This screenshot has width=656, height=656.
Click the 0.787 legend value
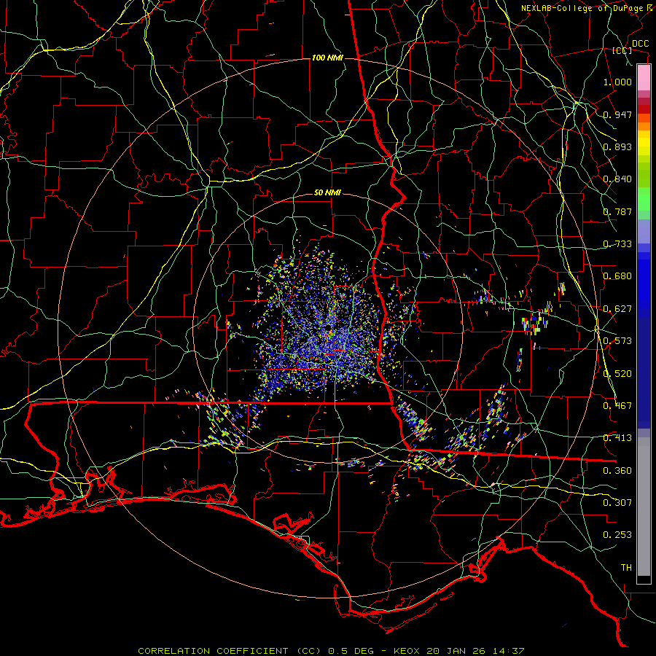pos(617,211)
